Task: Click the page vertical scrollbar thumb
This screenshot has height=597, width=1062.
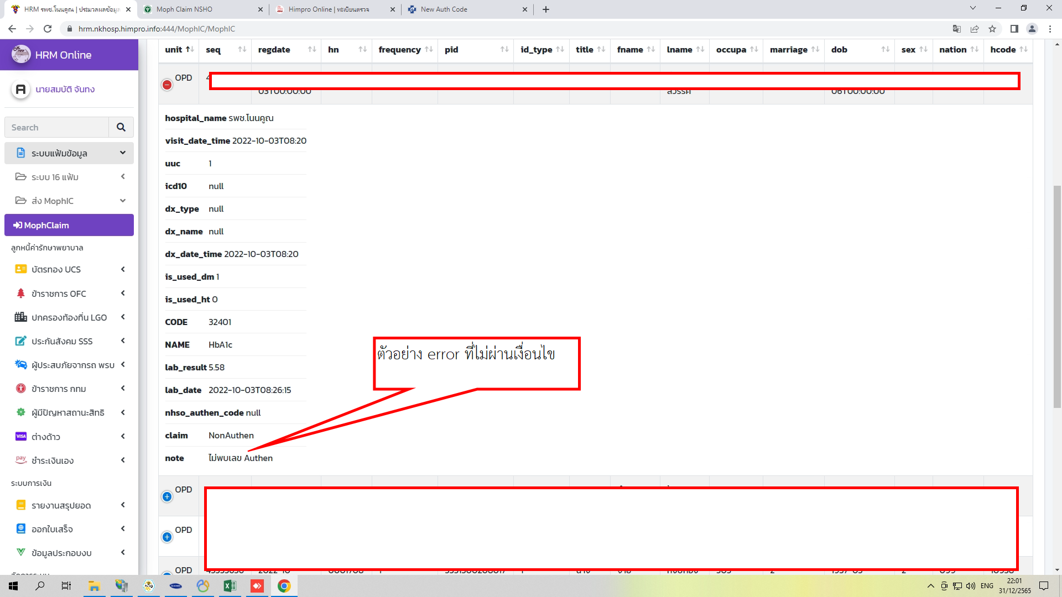Action: click(x=1057, y=296)
